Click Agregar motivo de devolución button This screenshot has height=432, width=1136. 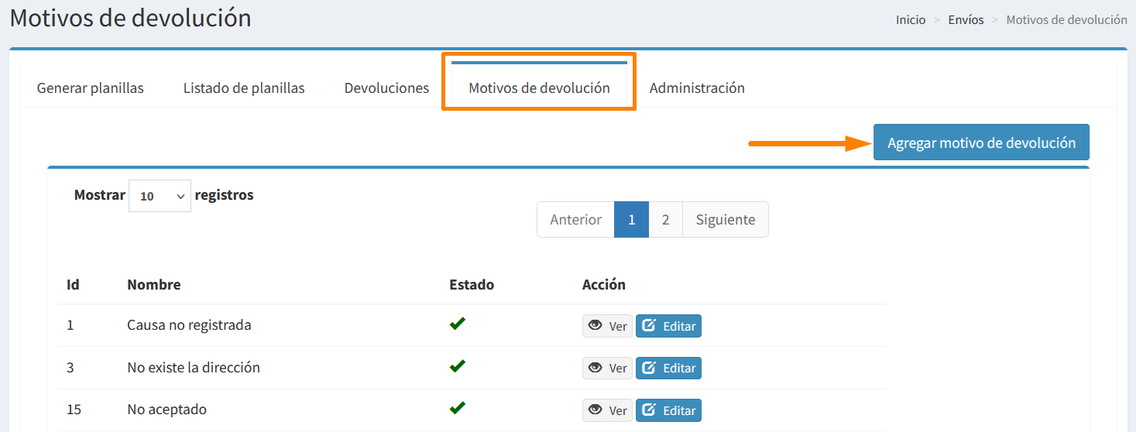(x=981, y=142)
